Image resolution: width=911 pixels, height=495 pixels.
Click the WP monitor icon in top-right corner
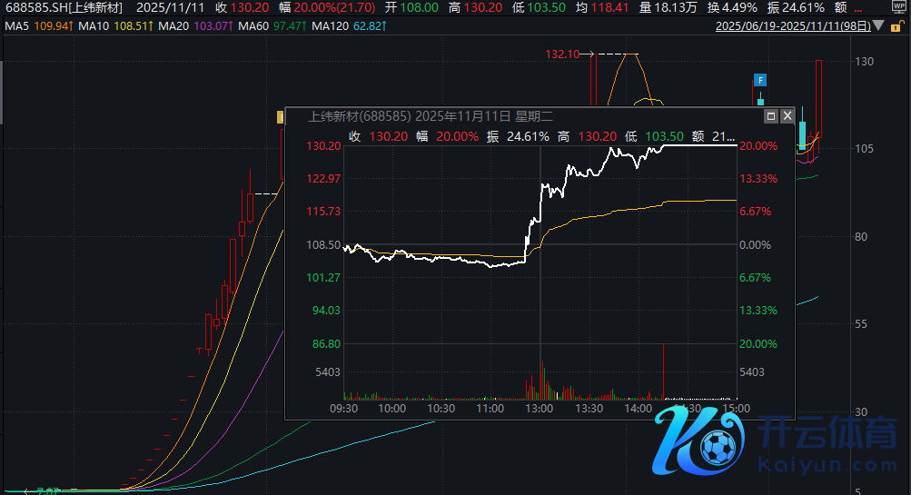899,6
